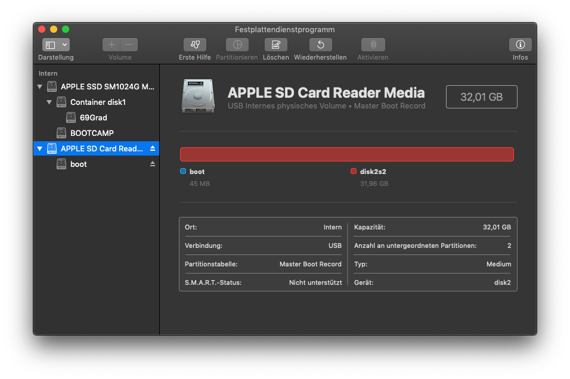This screenshot has width=570, height=379.
Task: Eject the boot volume
Action: tap(153, 164)
